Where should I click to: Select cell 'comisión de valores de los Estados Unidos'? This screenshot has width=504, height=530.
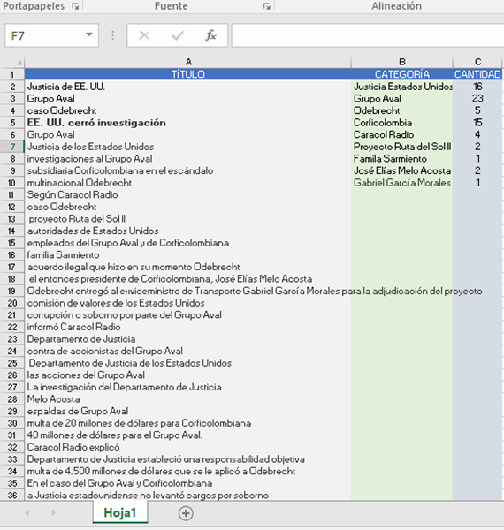click(188, 303)
